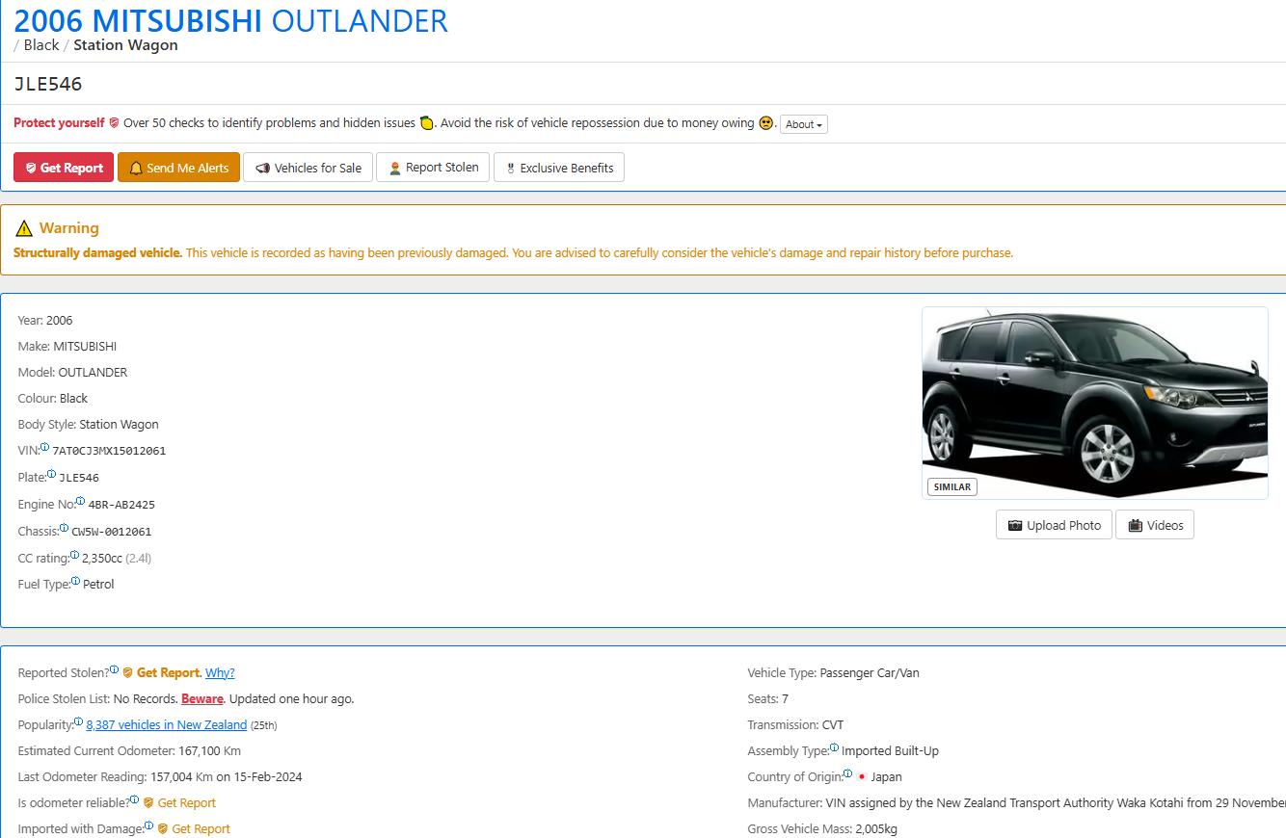
Task: Click the '2,350cc' CC rating value
Action: point(102,559)
